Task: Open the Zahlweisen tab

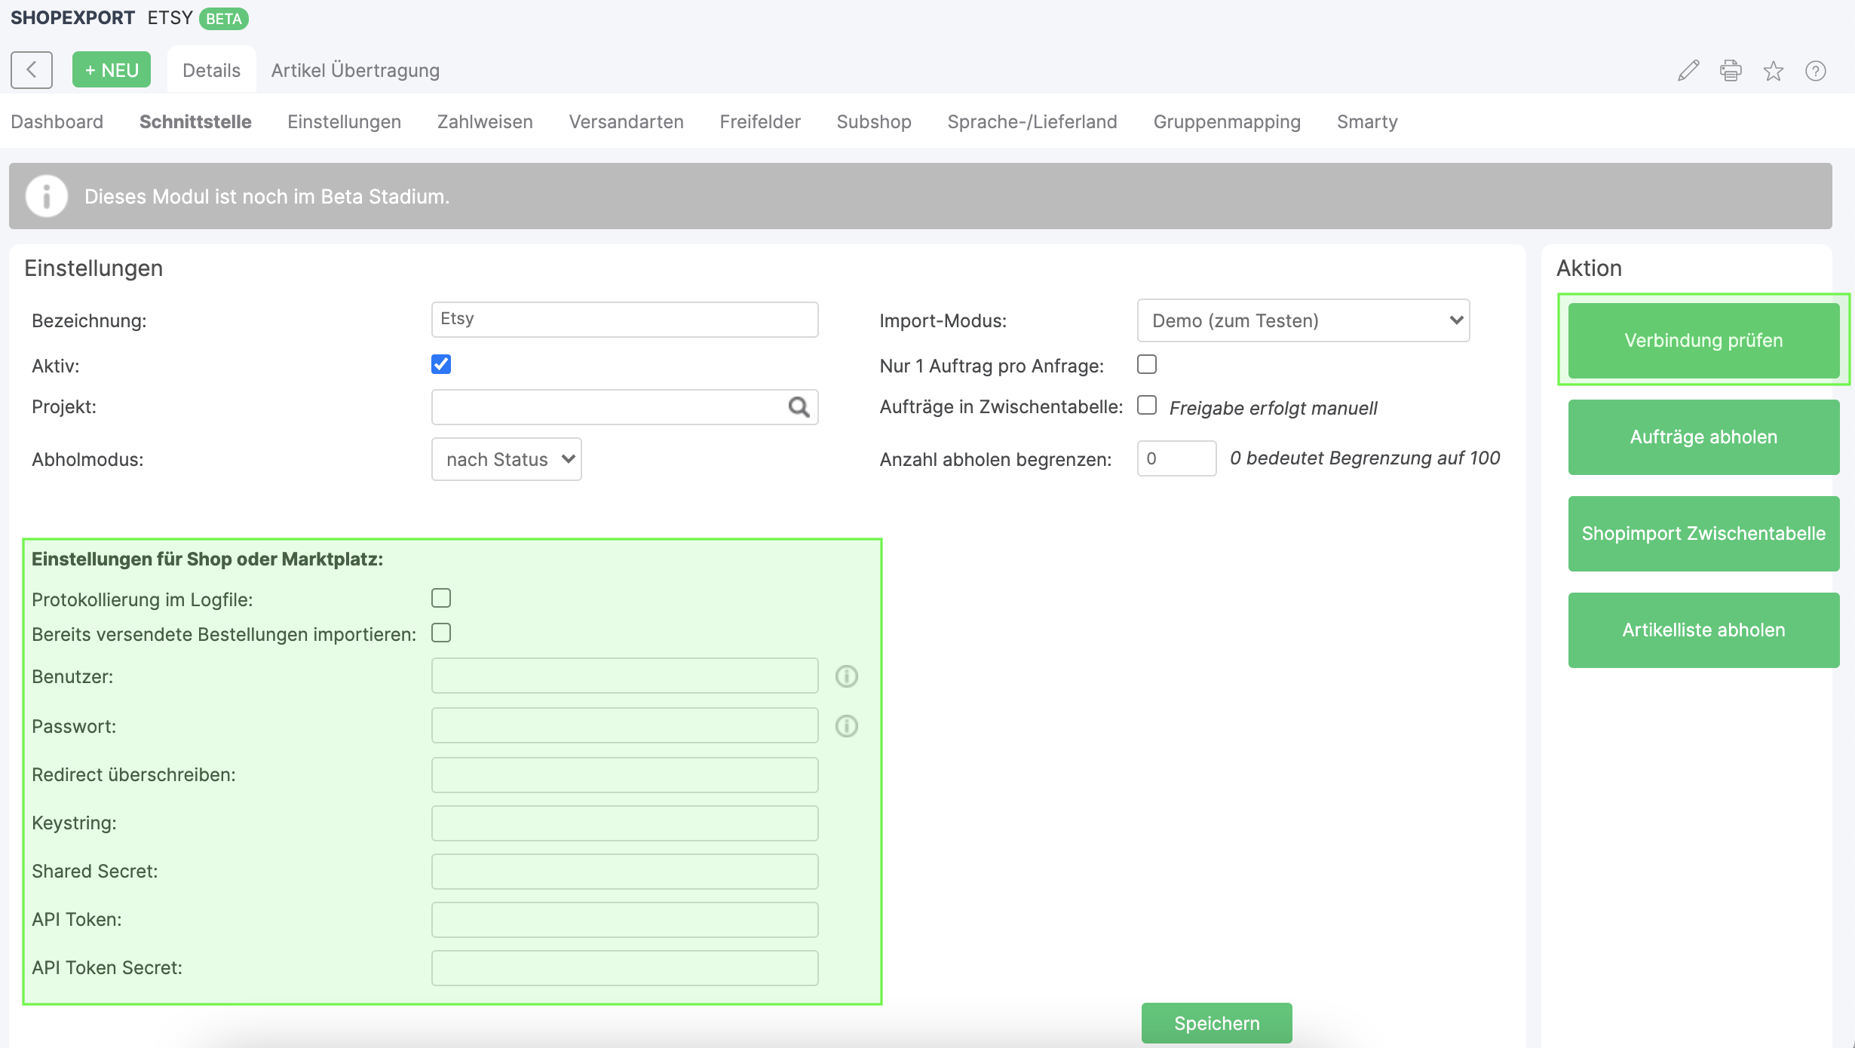Action: (x=485, y=121)
